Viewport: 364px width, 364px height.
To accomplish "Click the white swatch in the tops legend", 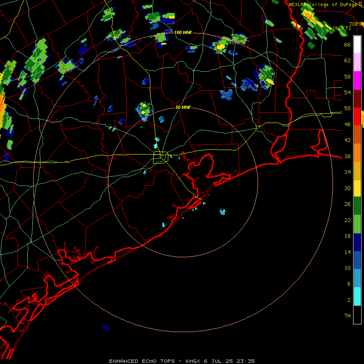I will pyautogui.click(x=357, y=44).
